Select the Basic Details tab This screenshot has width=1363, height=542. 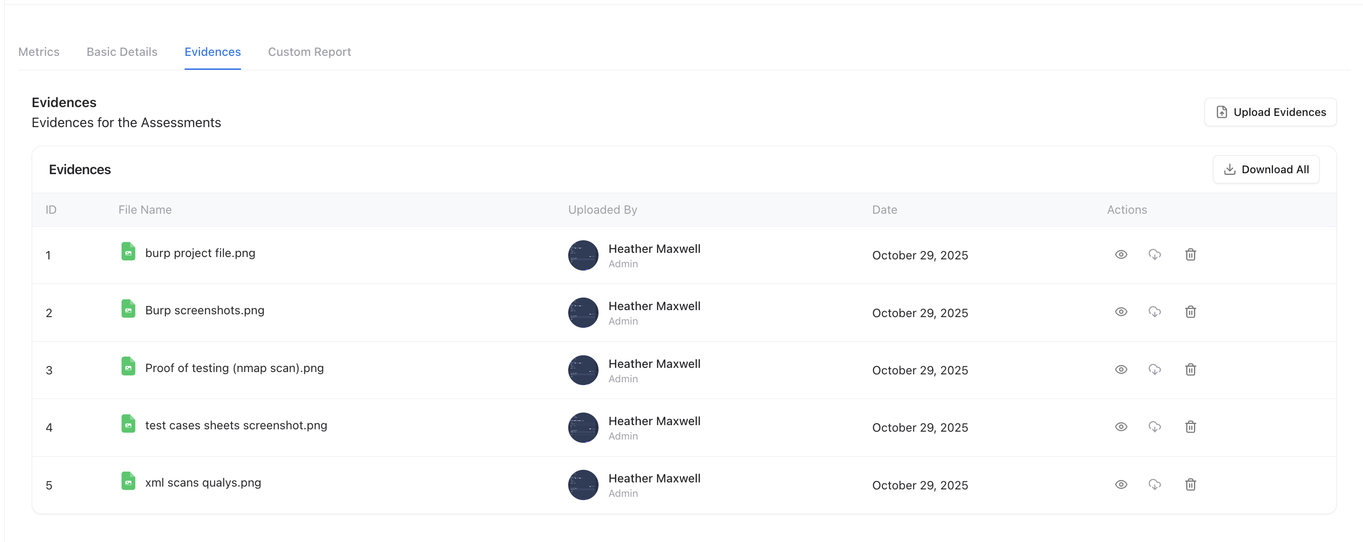click(122, 52)
